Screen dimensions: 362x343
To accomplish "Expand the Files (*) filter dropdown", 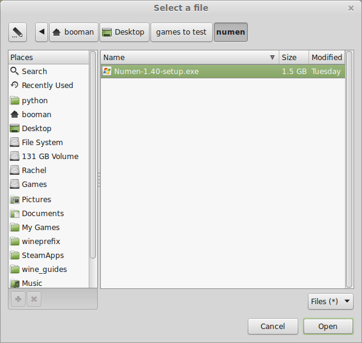I will point(330,302).
